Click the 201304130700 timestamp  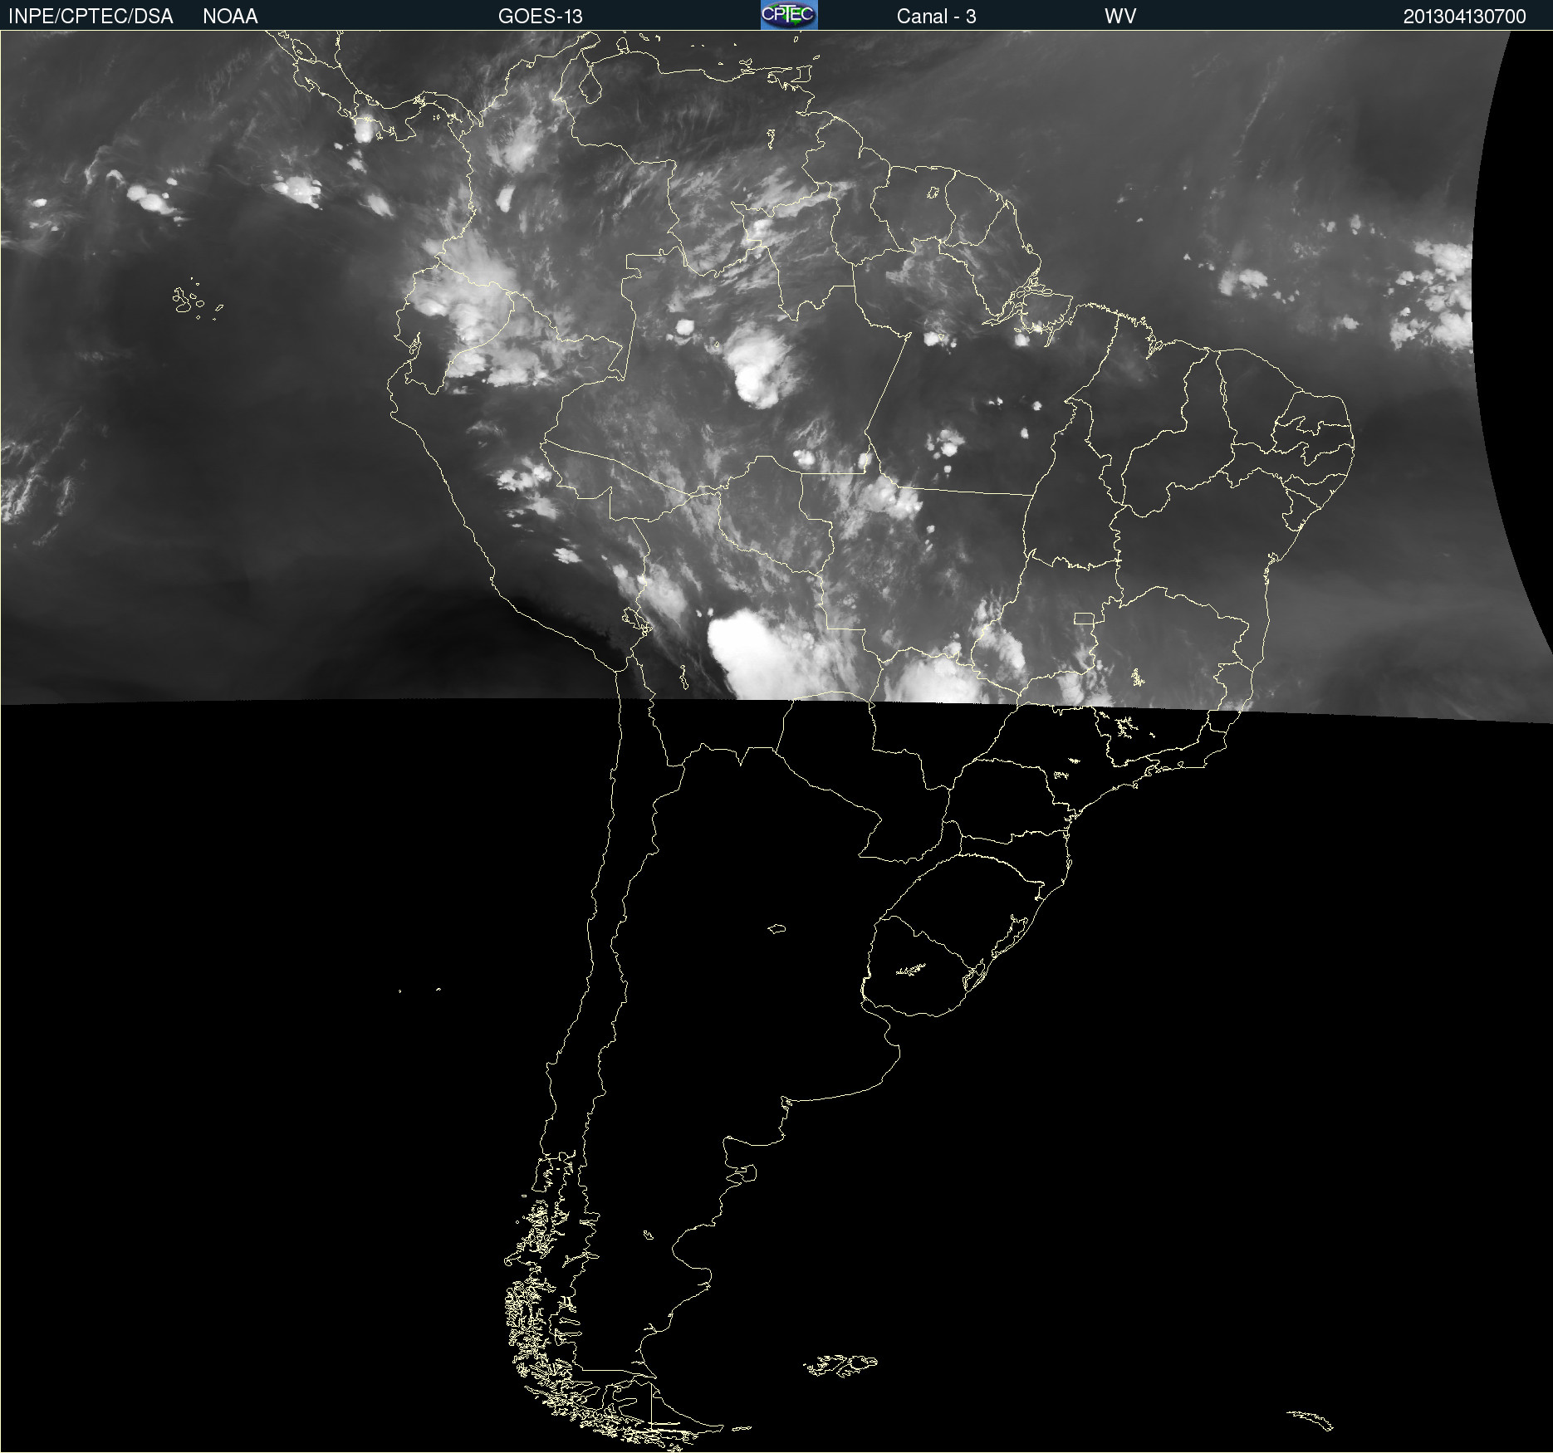[1464, 17]
